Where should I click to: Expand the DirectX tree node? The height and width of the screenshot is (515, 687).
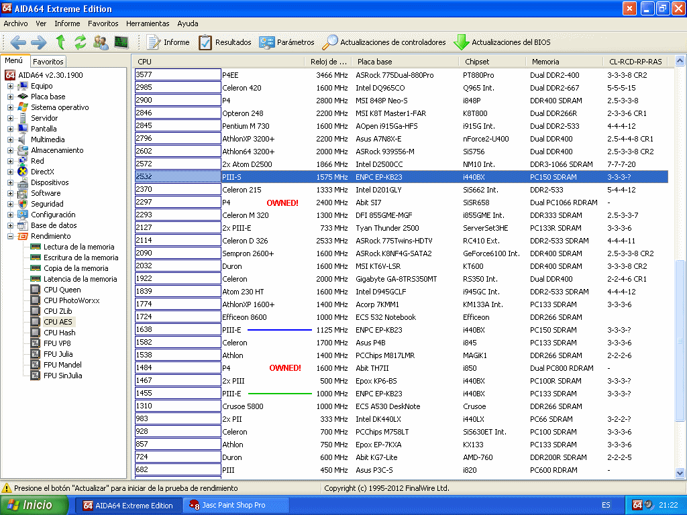(x=10, y=172)
